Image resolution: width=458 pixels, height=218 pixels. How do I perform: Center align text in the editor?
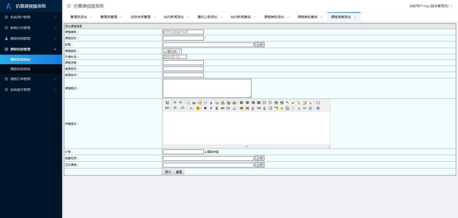[x=247, y=103]
